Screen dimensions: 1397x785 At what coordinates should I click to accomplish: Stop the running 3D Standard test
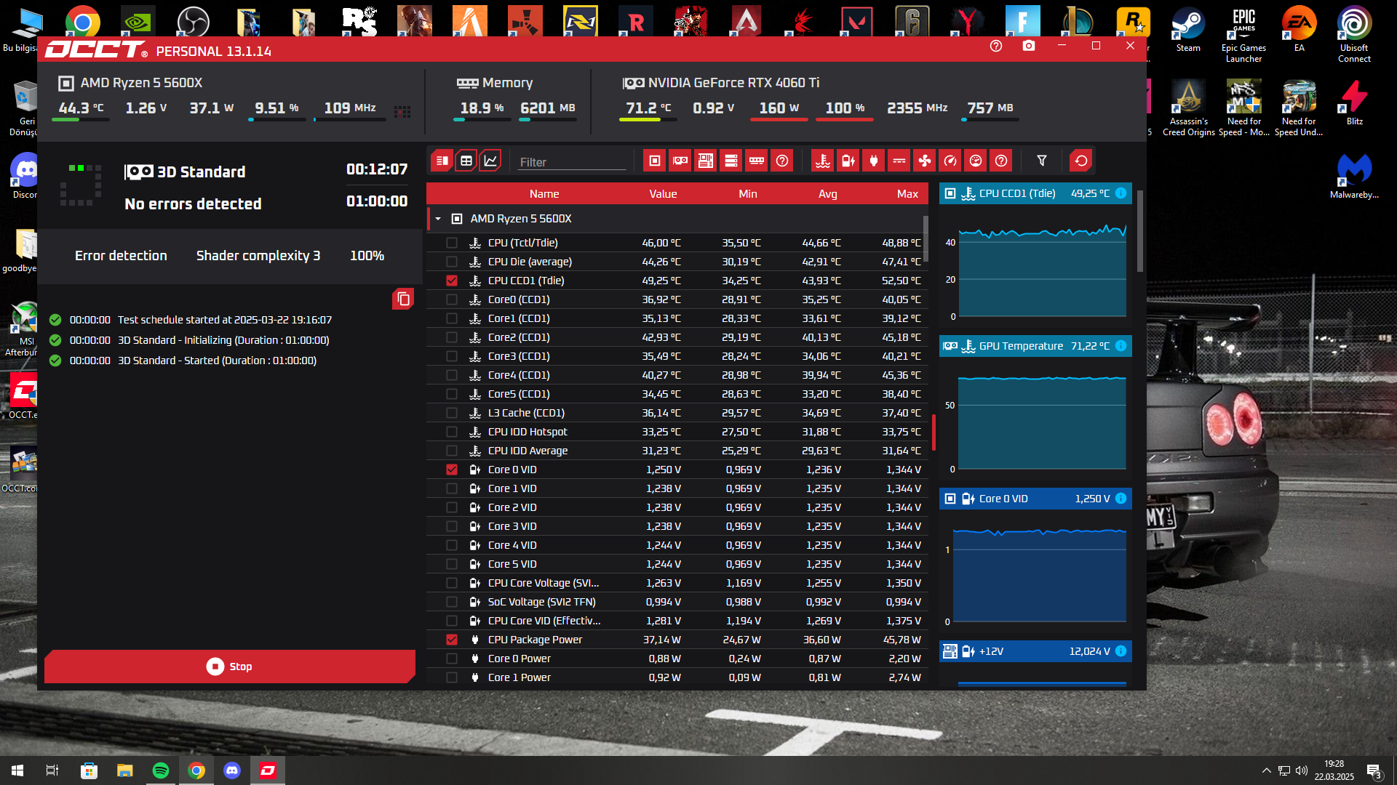pos(230,667)
